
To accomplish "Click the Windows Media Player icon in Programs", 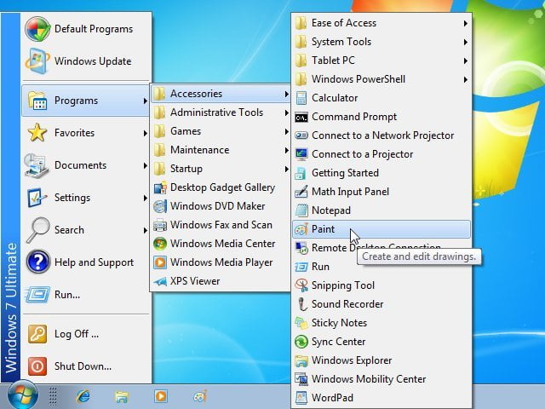I will pos(160,262).
